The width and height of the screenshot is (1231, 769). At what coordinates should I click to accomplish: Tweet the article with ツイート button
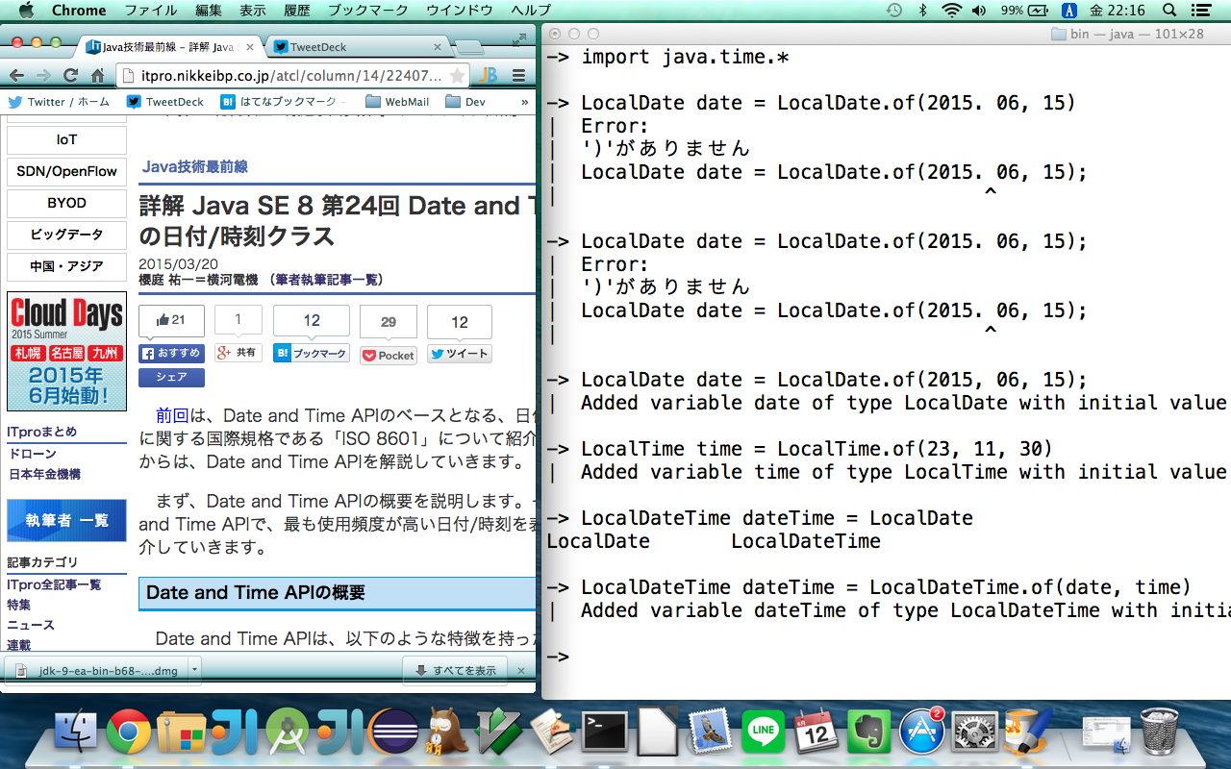(460, 354)
